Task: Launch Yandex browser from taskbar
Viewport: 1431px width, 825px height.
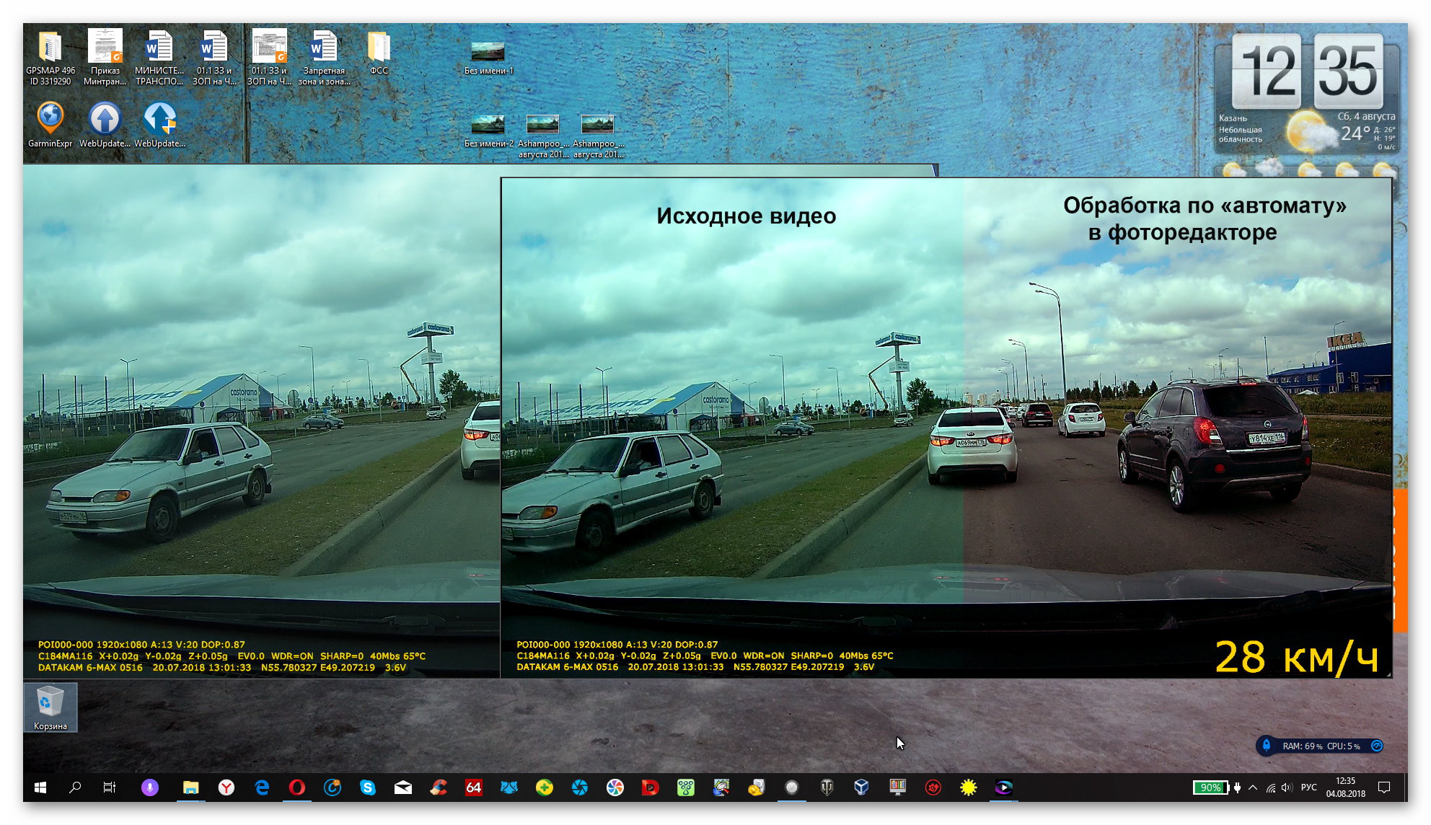Action: pyautogui.click(x=226, y=787)
